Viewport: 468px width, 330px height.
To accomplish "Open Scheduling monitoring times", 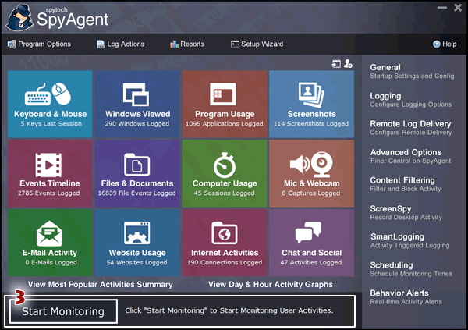I will 411,269.
